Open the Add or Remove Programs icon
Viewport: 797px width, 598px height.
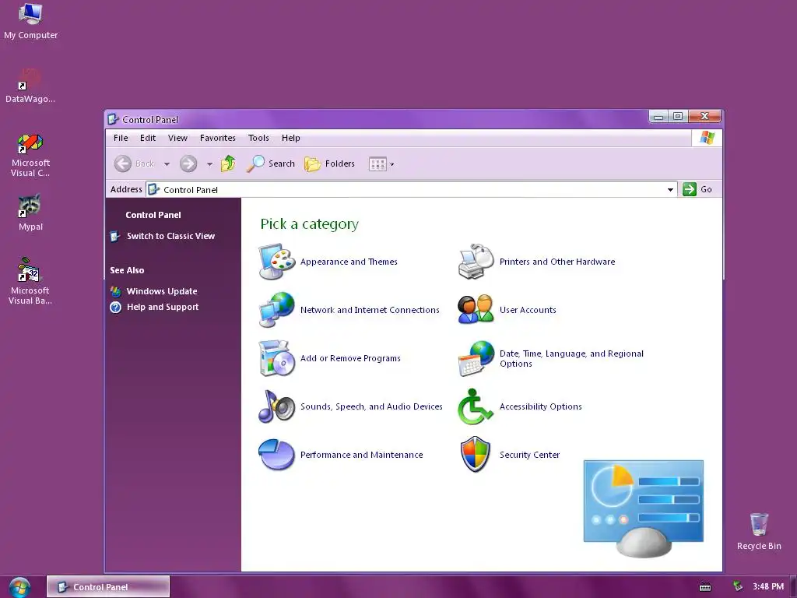[x=276, y=358]
